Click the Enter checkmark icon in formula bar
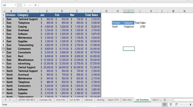193x107 pixels. pos(30,5)
